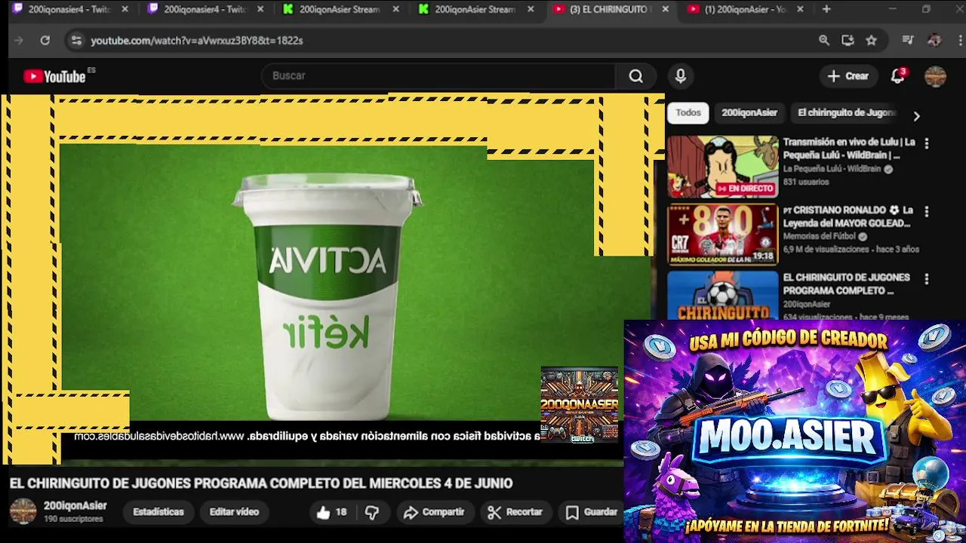This screenshot has height=543, width=966.
Task: Click the 190 suscriptores text
Action: tap(73, 520)
